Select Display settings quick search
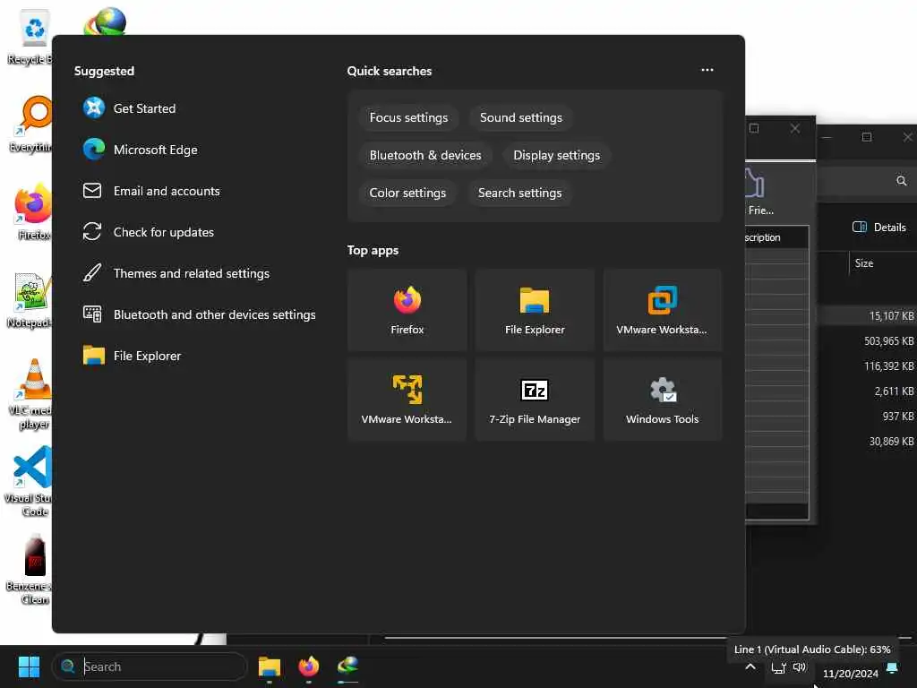 pyautogui.click(x=557, y=155)
